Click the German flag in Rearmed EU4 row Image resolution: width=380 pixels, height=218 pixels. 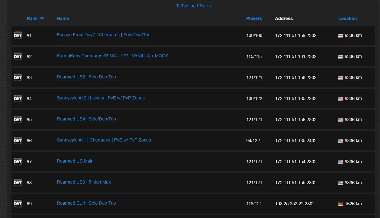(341, 204)
